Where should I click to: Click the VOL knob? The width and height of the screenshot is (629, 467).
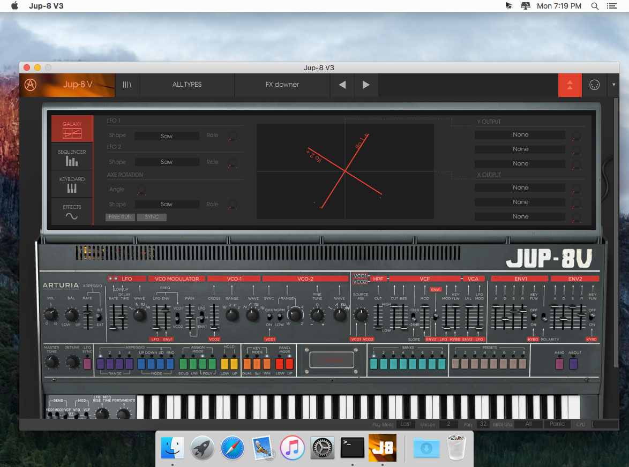pyautogui.click(x=50, y=315)
